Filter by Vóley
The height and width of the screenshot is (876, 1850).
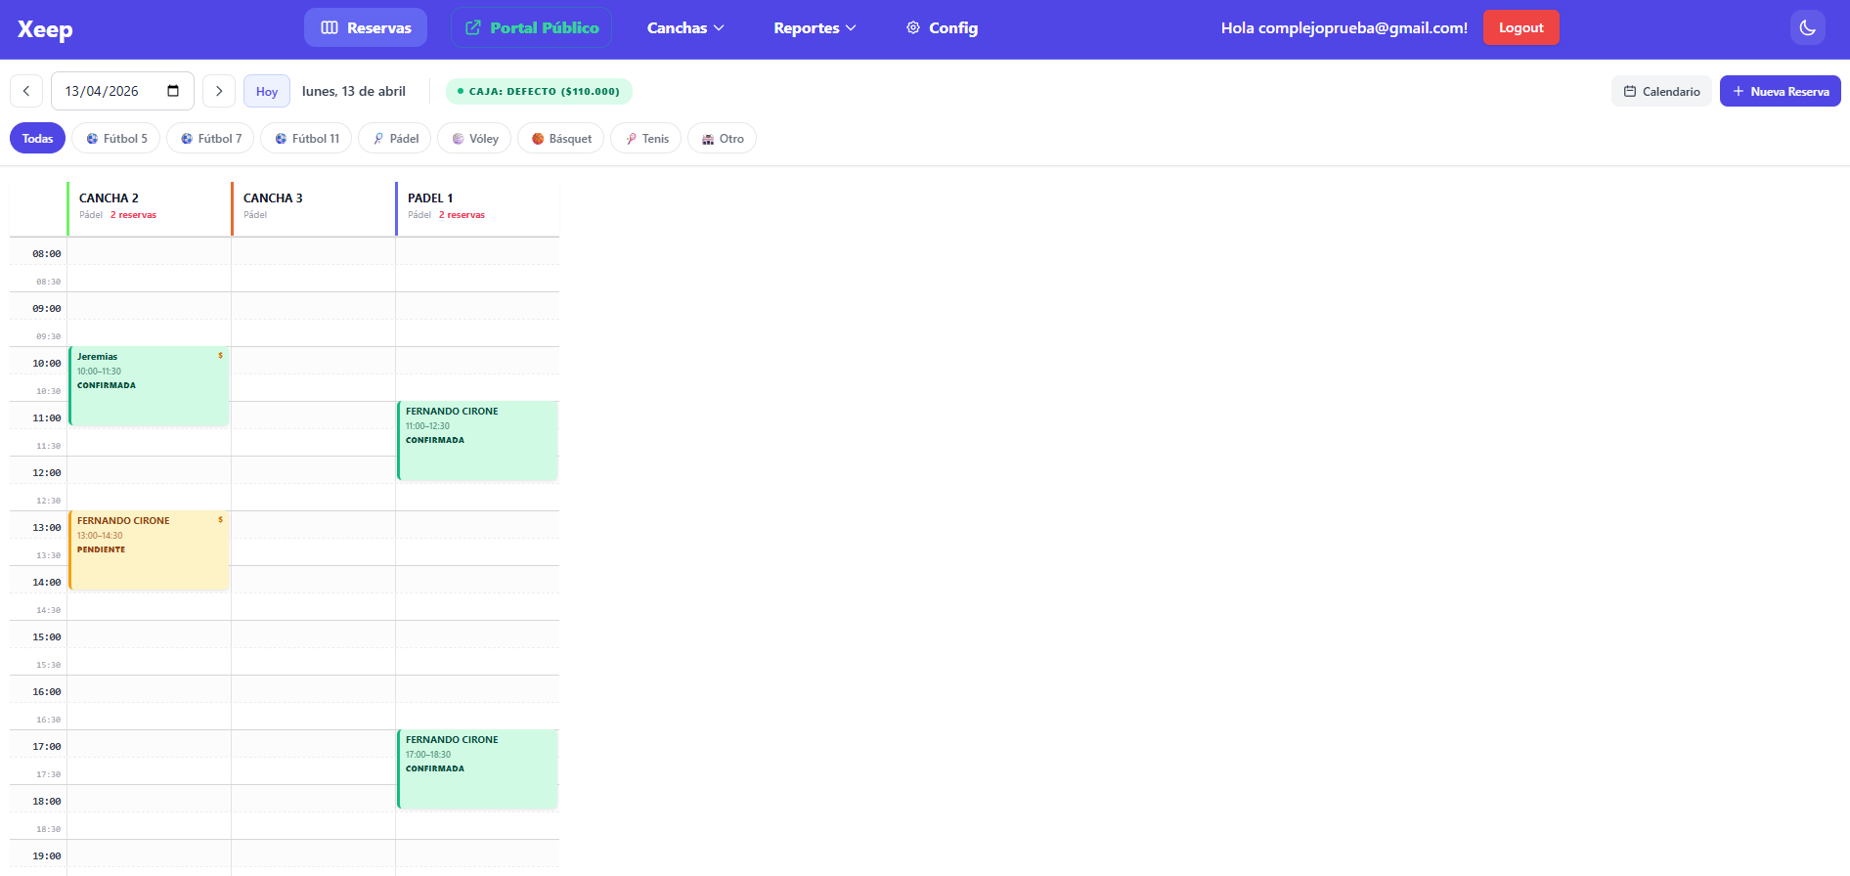(x=474, y=138)
